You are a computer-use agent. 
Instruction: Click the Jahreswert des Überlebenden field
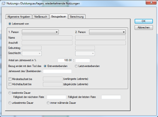tap(58, 71)
